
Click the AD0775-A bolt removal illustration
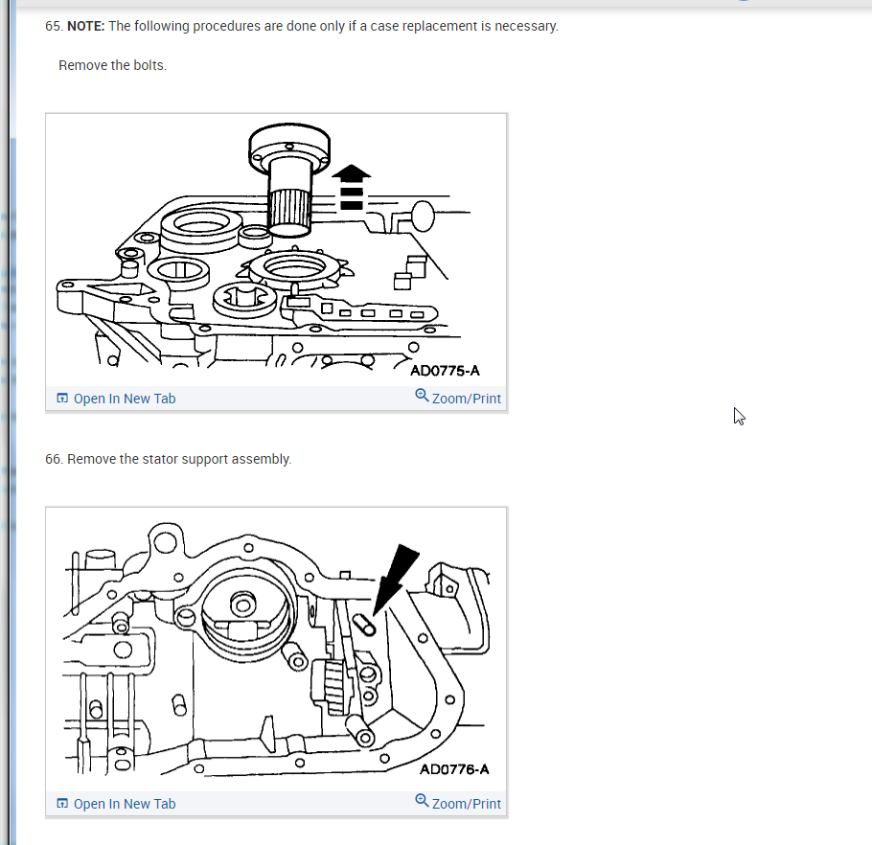click(276, 250)
